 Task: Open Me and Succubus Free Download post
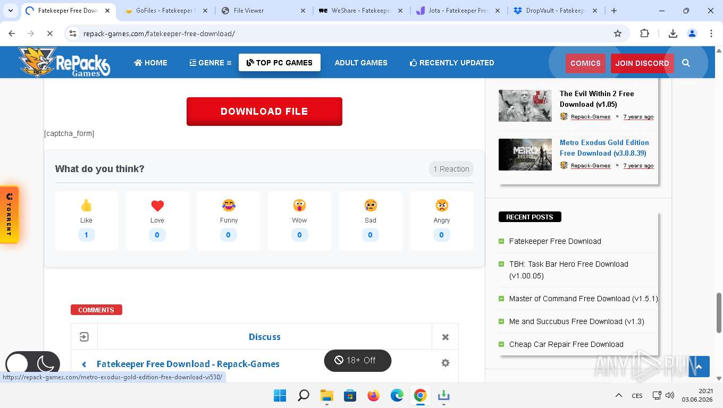point(576,321)
